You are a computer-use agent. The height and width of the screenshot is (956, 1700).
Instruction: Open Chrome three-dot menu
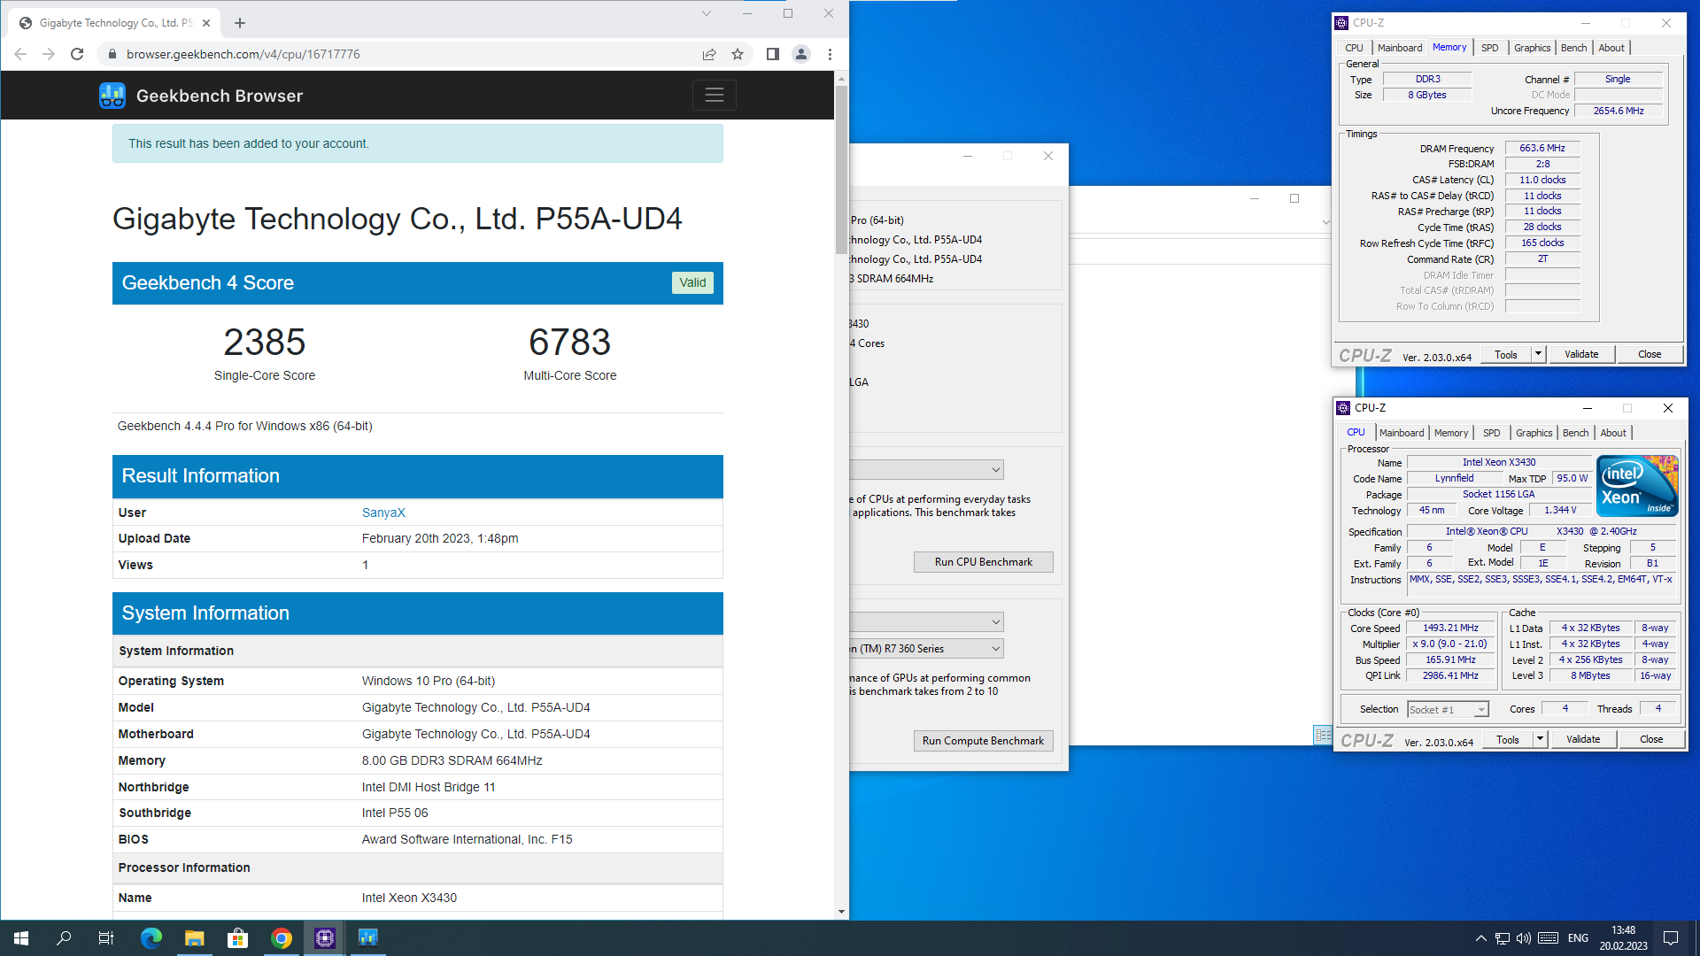(x=830, y=54)
